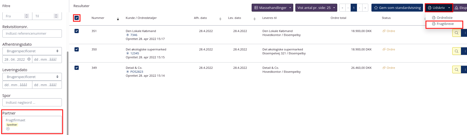
Task: Sort by Afh. dato column arrows
Action: coord(220,19)
